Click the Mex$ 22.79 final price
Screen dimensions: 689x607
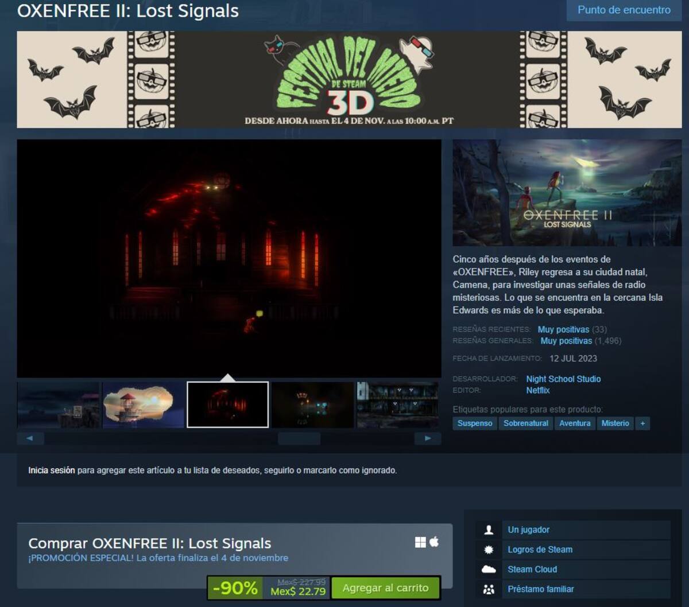point(298,592)
